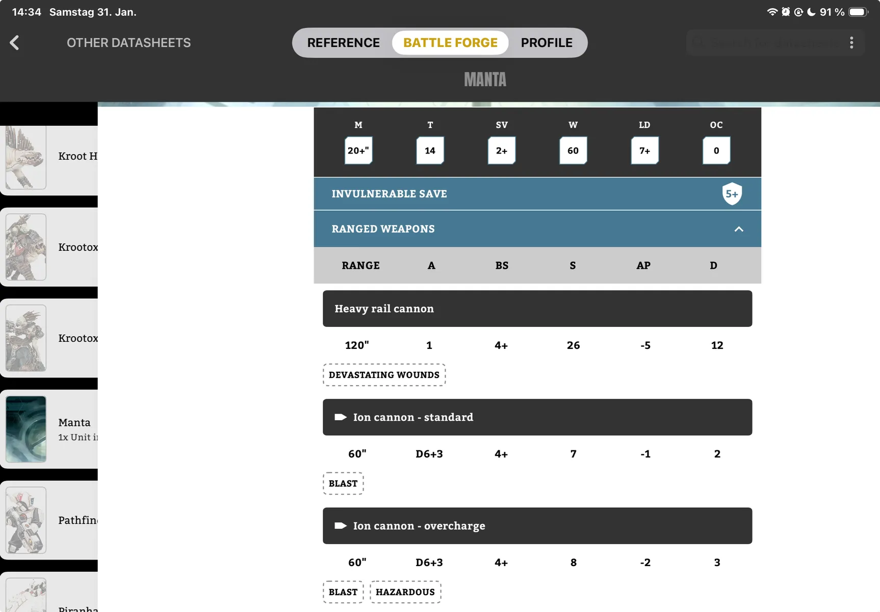Viewport: 880px width, 612px height.
Task: Open the Pathfinder datasheet thumbnail in sidebar
Action: (26, 520)
